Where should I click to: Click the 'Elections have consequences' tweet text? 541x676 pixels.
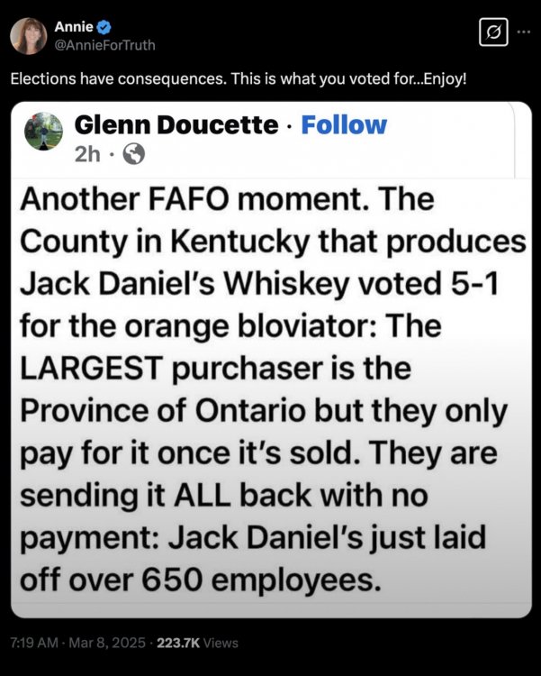tap(239, 78)
